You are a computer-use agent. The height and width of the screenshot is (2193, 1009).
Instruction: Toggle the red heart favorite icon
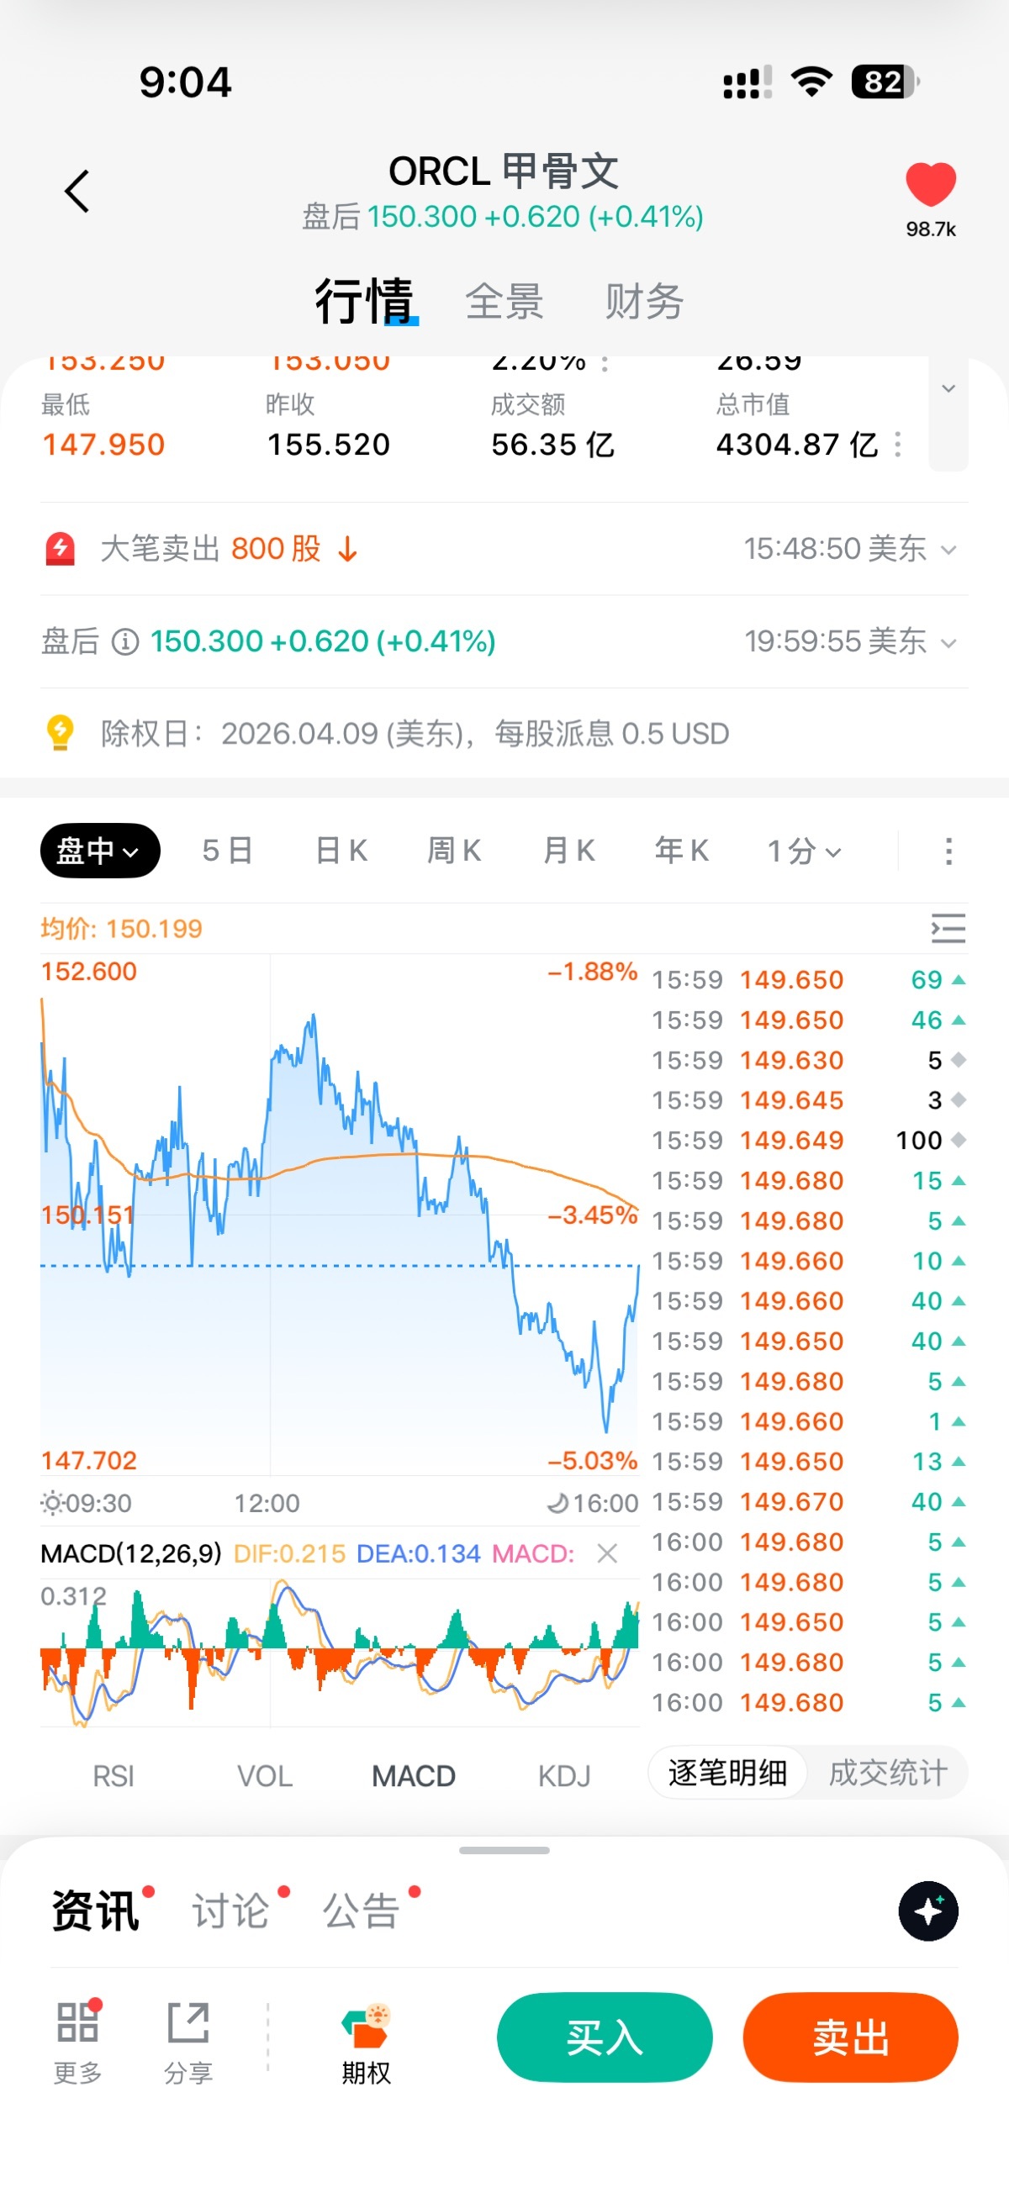930,185
